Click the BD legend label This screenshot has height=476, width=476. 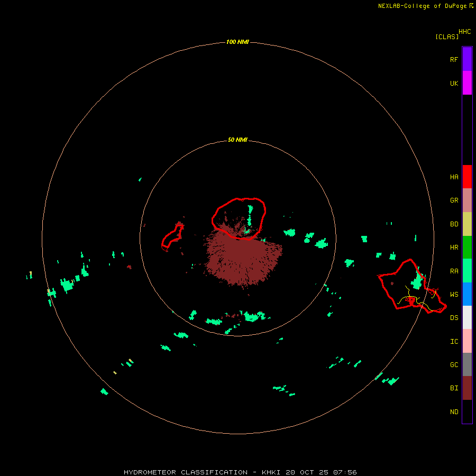point(454,224)
